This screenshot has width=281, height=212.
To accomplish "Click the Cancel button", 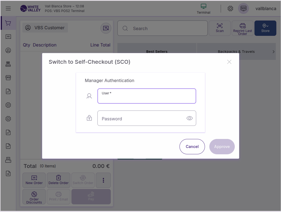I will (192, 147).
